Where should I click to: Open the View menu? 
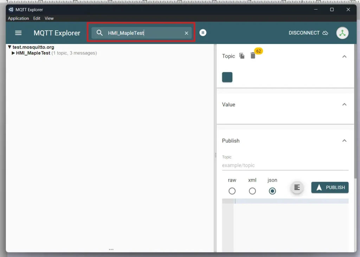click(x=49, y=18)
